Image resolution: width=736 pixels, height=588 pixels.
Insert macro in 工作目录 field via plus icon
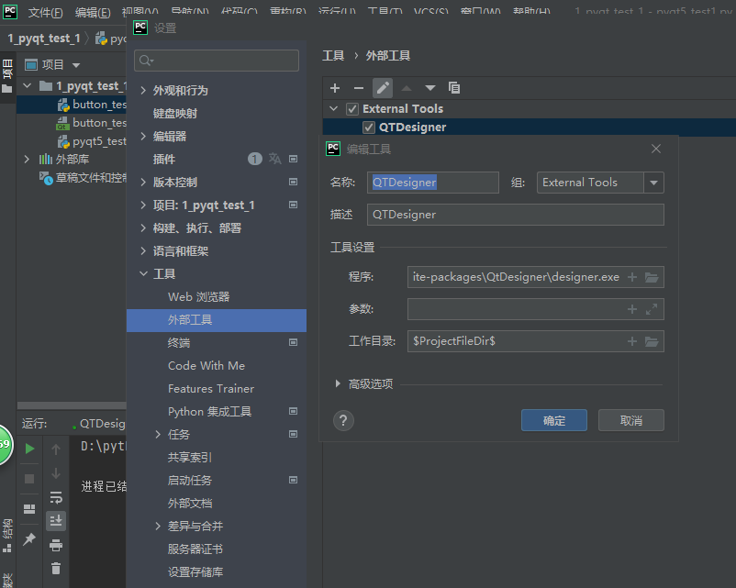pyautogui.click(x=632, y=341)
